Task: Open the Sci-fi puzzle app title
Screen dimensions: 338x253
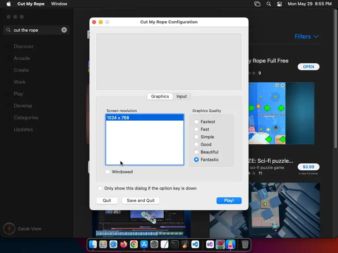Action: 271,161
